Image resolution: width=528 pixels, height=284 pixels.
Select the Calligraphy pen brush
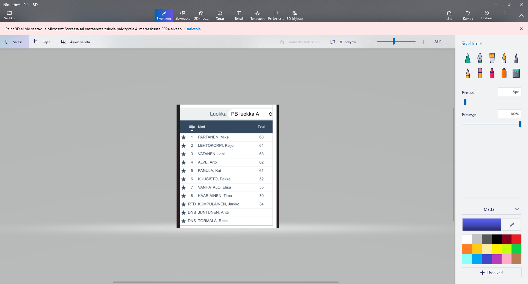[480, 58]
